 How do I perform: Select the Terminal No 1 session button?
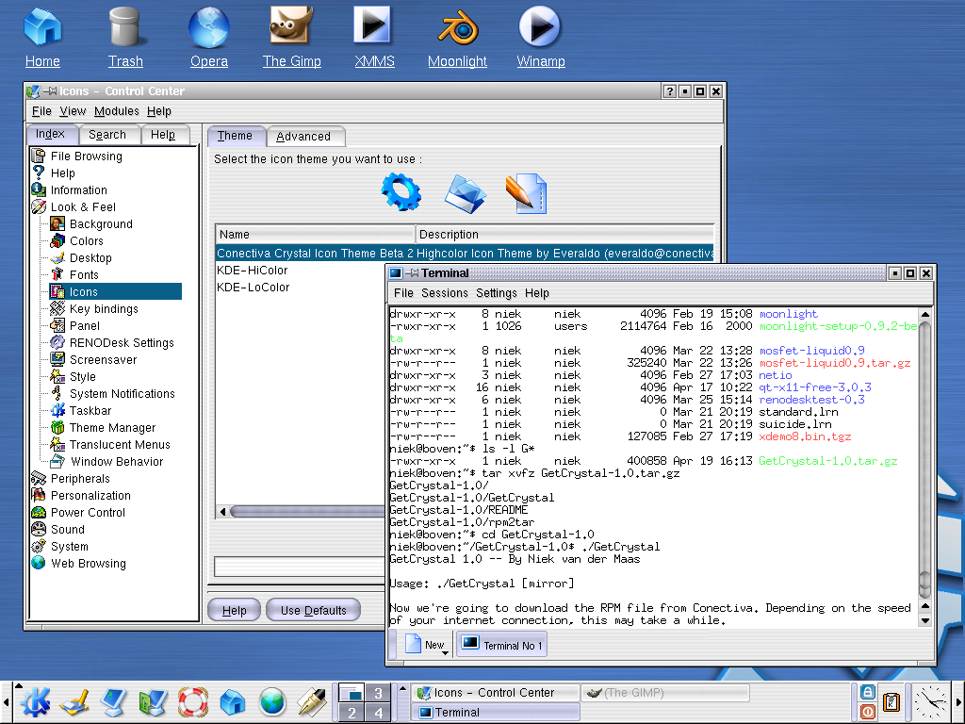pyautogui.click(x=501, y=645)
